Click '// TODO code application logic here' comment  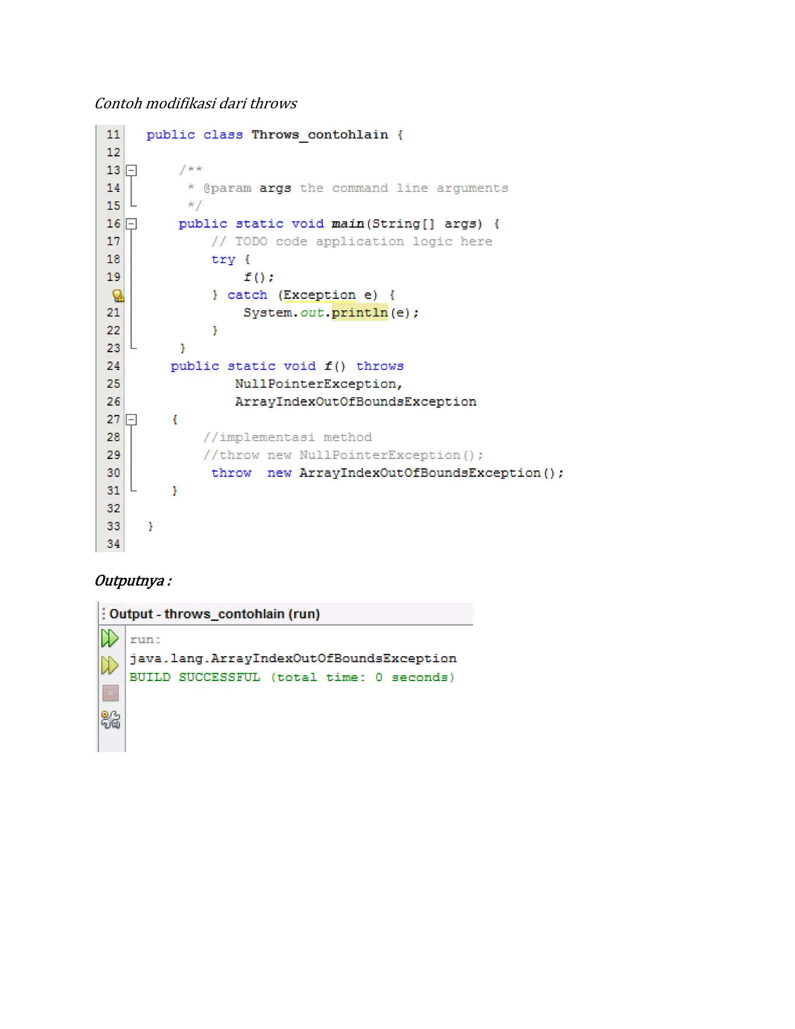coord(352,242)
